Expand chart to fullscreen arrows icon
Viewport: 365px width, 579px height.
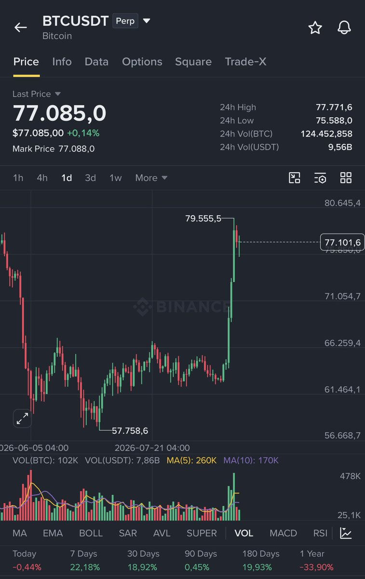[22, 418]
